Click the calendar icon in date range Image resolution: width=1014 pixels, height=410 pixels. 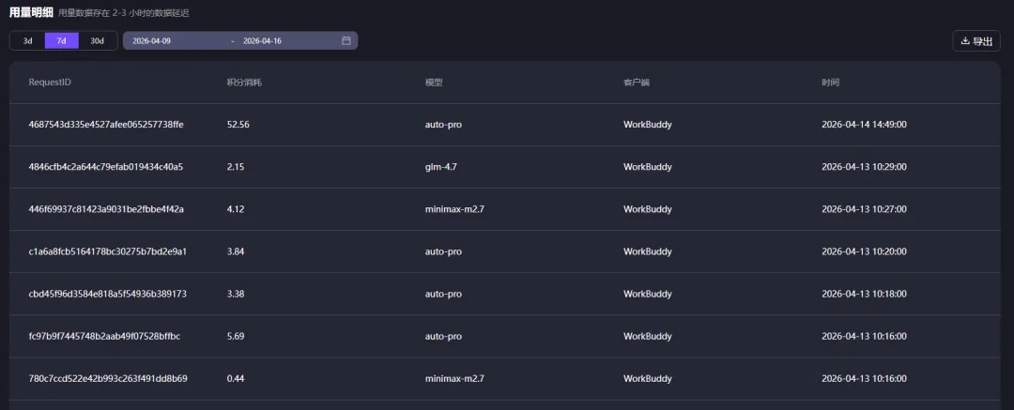point(346,41)
